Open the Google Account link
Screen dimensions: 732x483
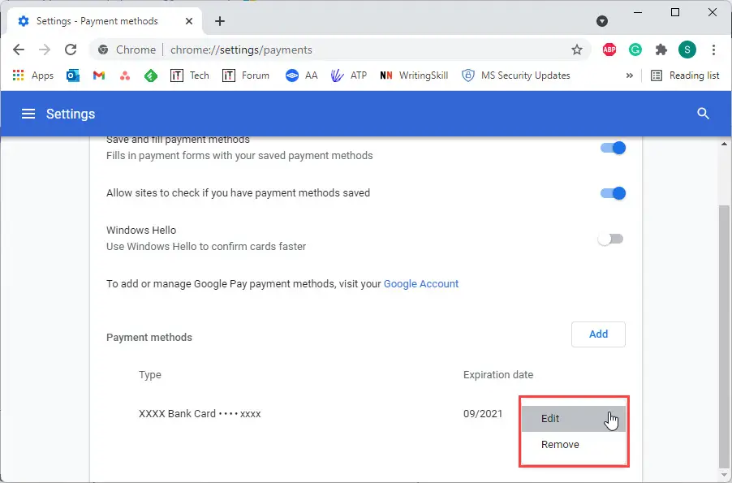click(421, 284)
